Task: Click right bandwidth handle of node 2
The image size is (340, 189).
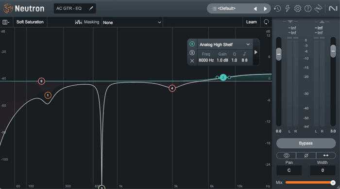Action: 229,77
